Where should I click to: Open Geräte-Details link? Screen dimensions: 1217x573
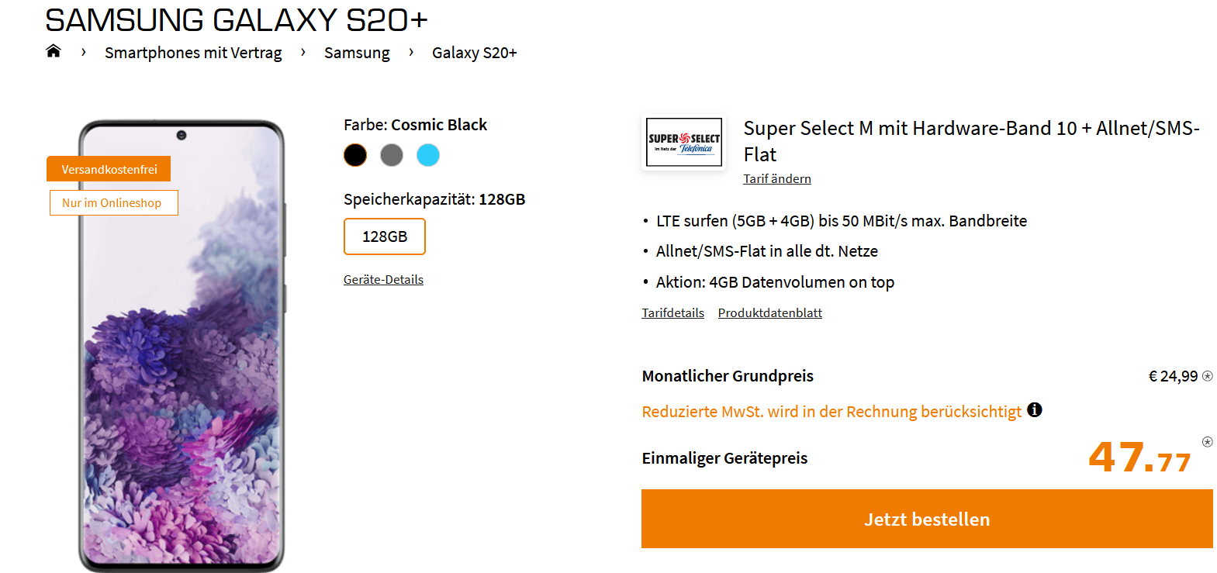click(x=383, y=279)
